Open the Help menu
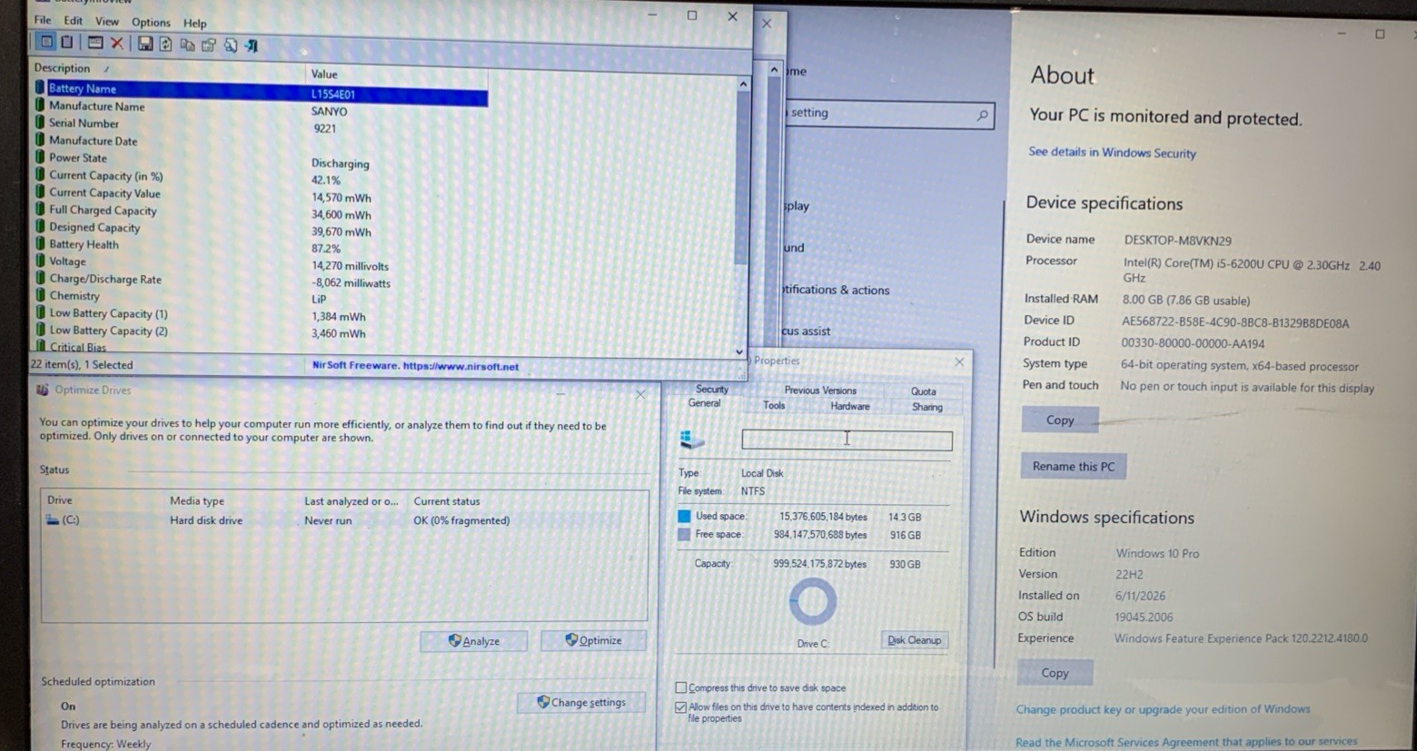The image size is (1417, 751). point(195,23)
